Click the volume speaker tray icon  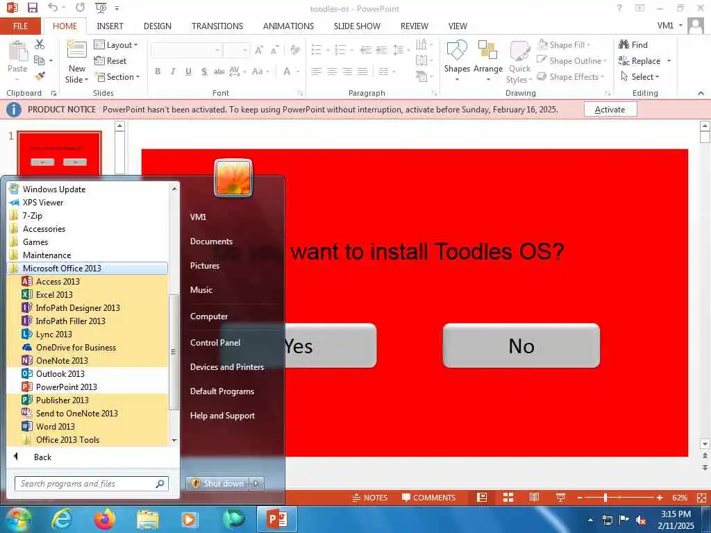[x=641, y=520]
